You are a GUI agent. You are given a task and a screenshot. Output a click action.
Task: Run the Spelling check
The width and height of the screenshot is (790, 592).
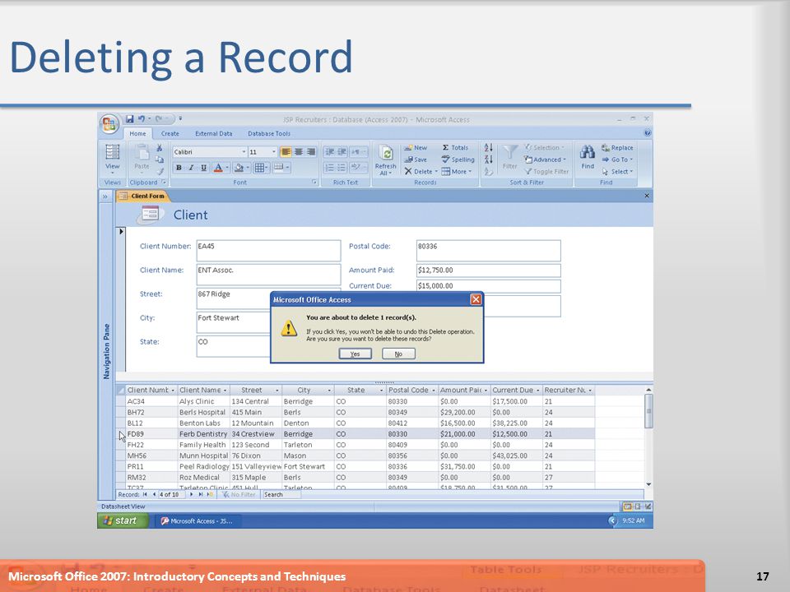click(458, 160)
